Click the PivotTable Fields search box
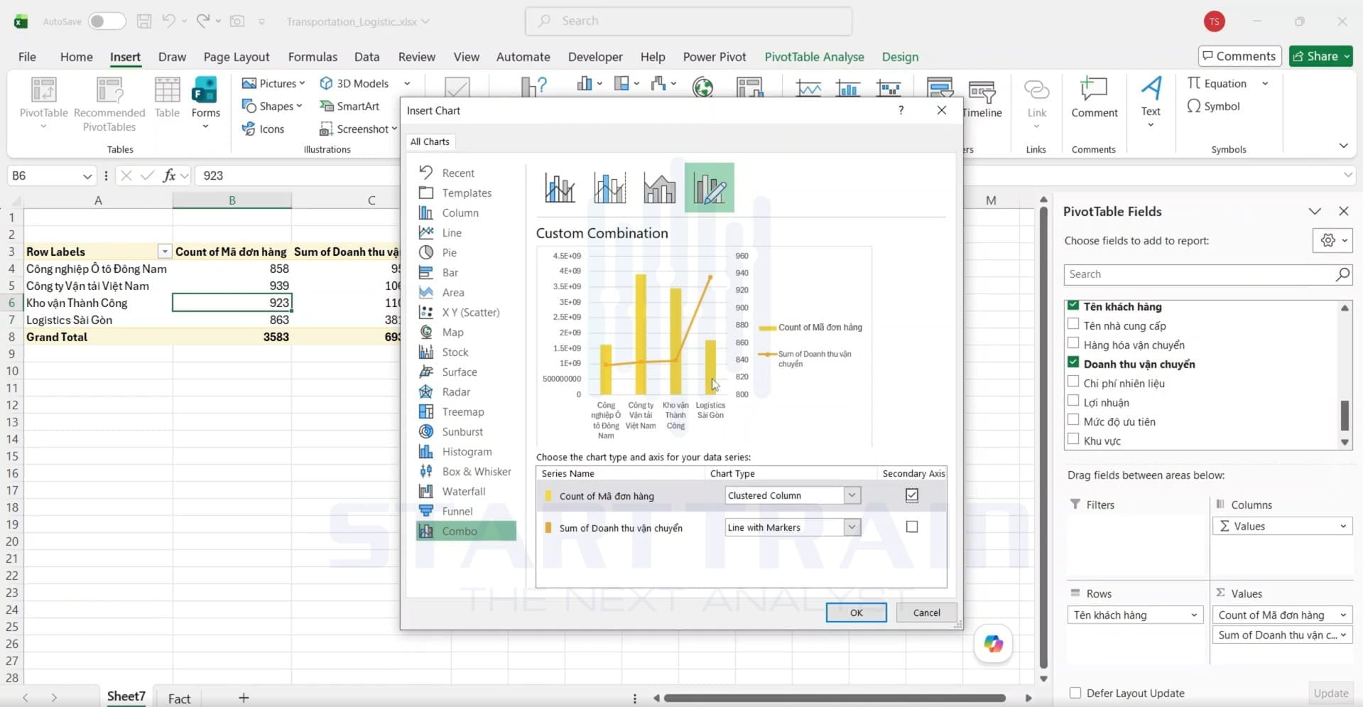This screenshot has width=1363, height=707. tap(1207, 274)
